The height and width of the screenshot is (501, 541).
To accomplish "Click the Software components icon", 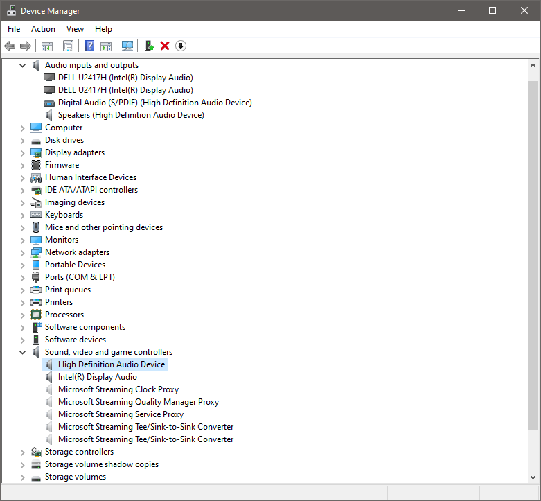I will click(x=37, y=327).
